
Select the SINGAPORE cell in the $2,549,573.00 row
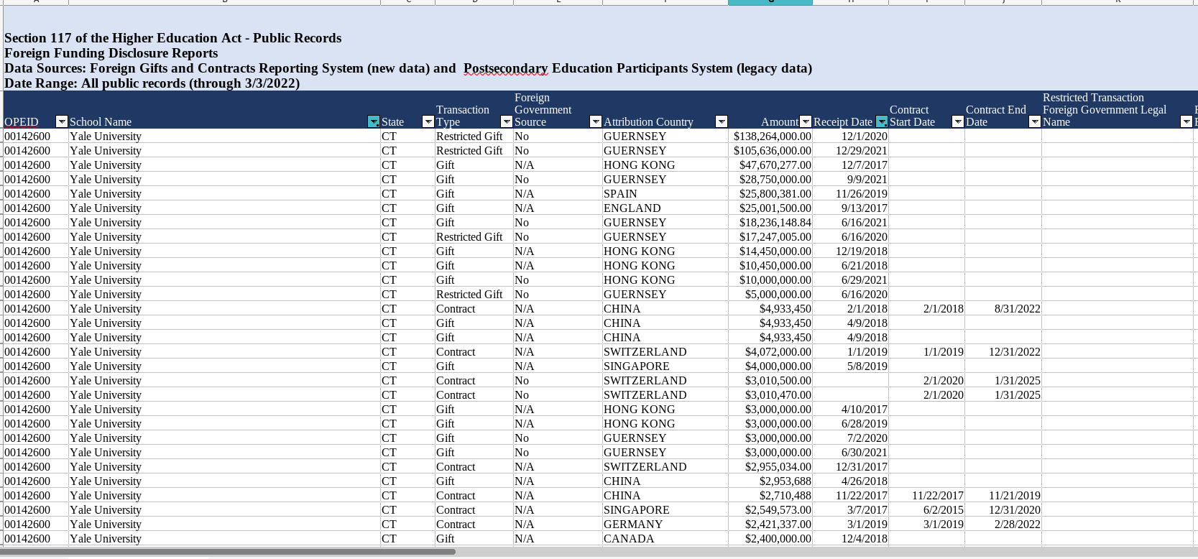[665, 510]
